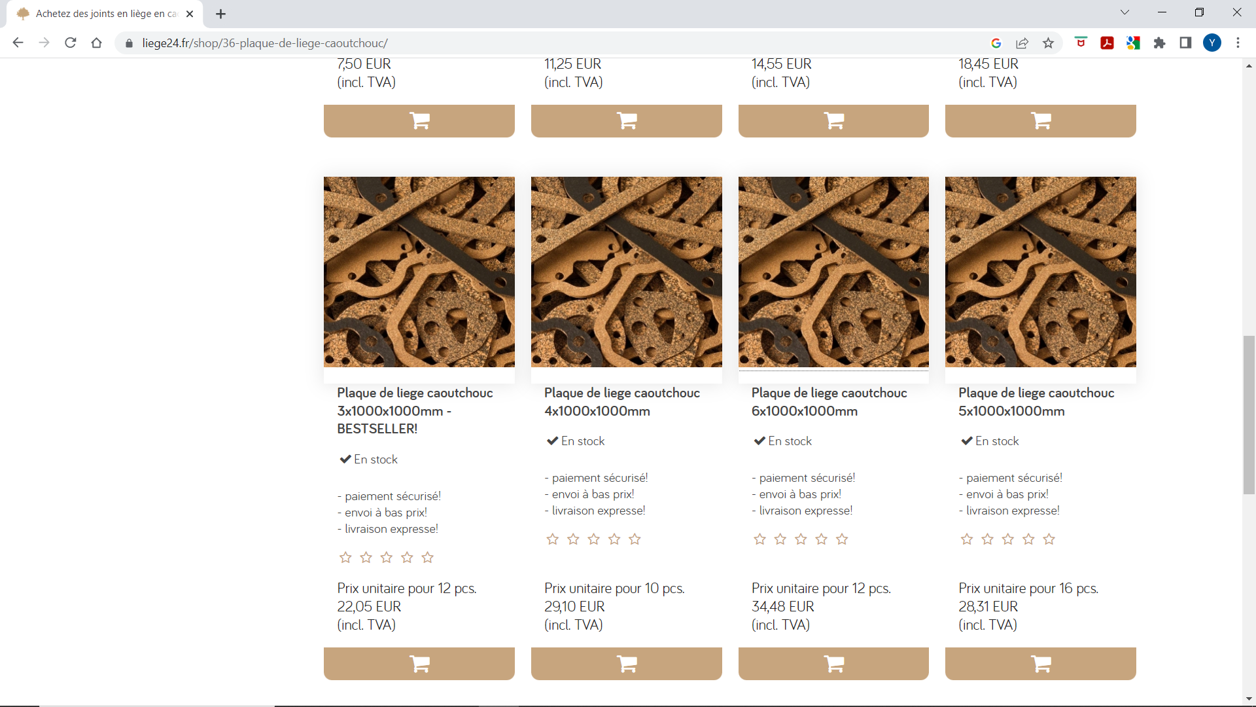Viewport: 1256px width, 707px height.
Task: Open the Google profile avatar menu
Action: tap(1212, 43)
